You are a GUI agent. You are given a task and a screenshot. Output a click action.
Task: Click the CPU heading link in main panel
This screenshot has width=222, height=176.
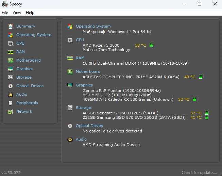(80, 40)
